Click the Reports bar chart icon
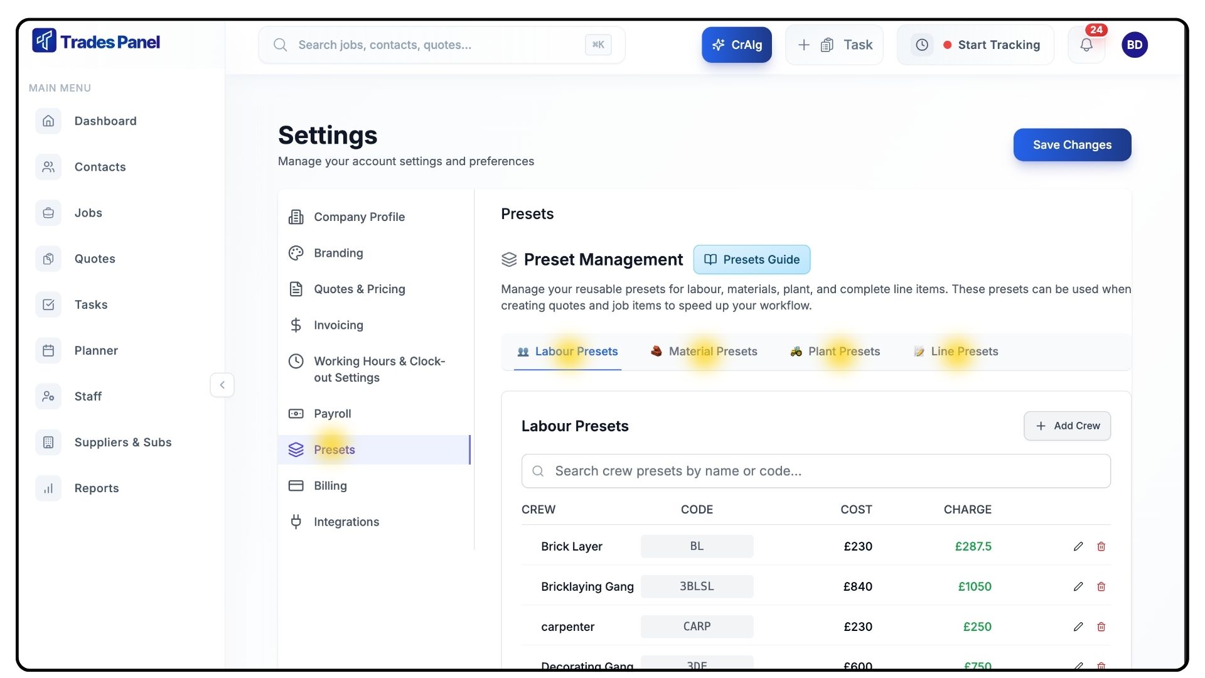1205x678 pixels. 48,488
